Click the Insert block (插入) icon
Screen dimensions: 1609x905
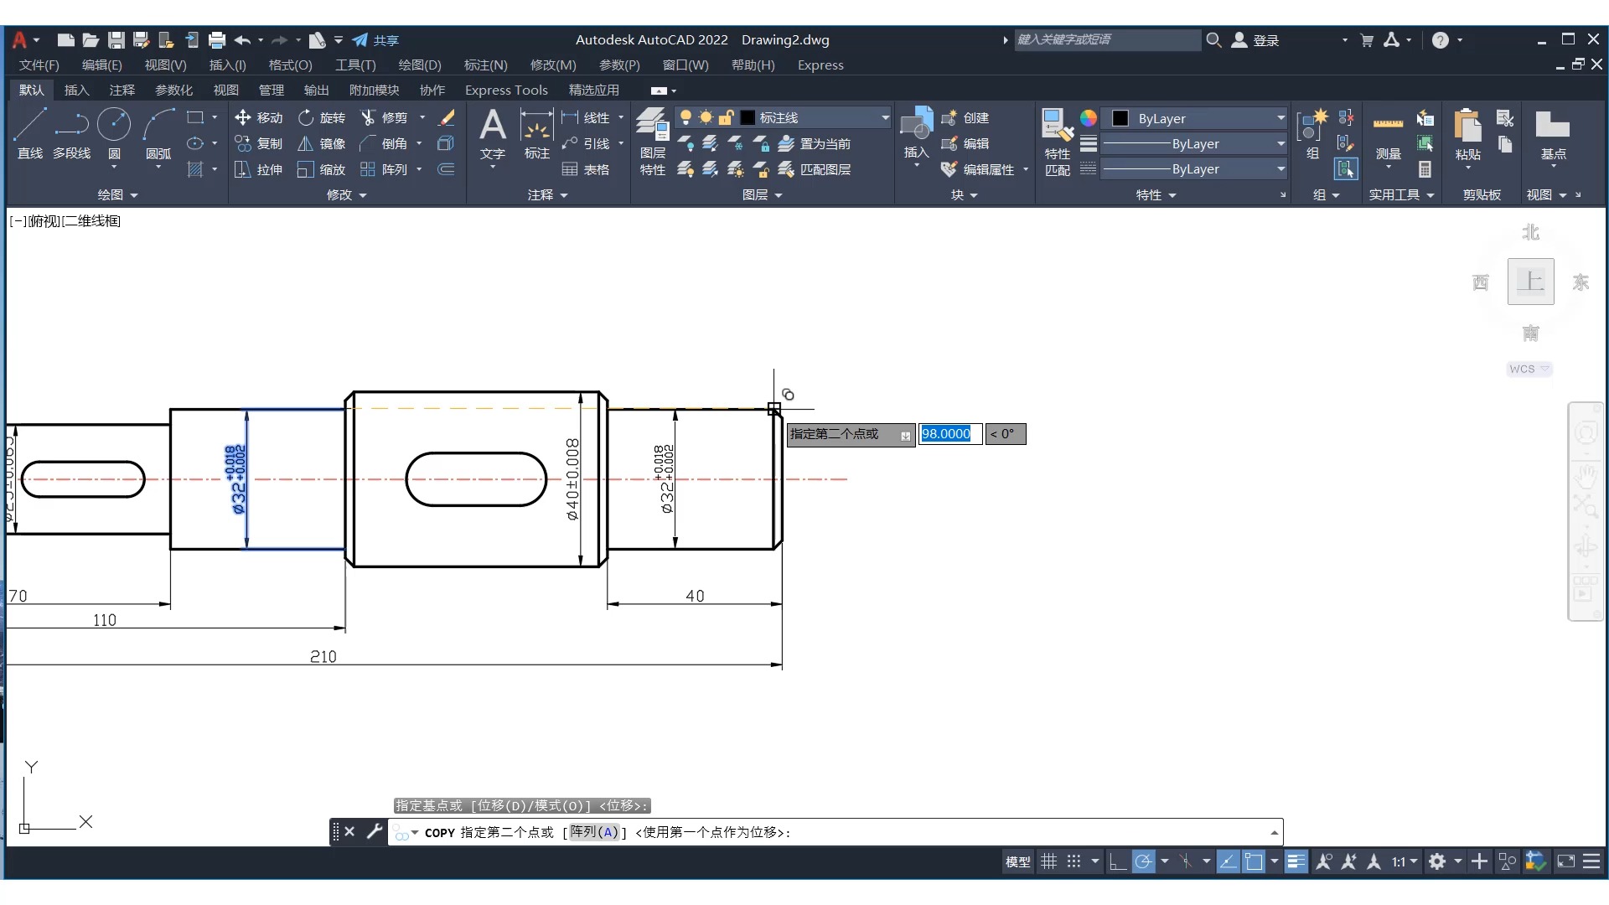pos(916,126)
